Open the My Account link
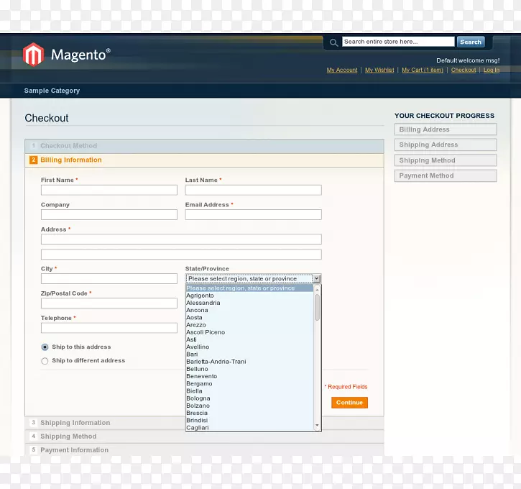 (342, 70)
